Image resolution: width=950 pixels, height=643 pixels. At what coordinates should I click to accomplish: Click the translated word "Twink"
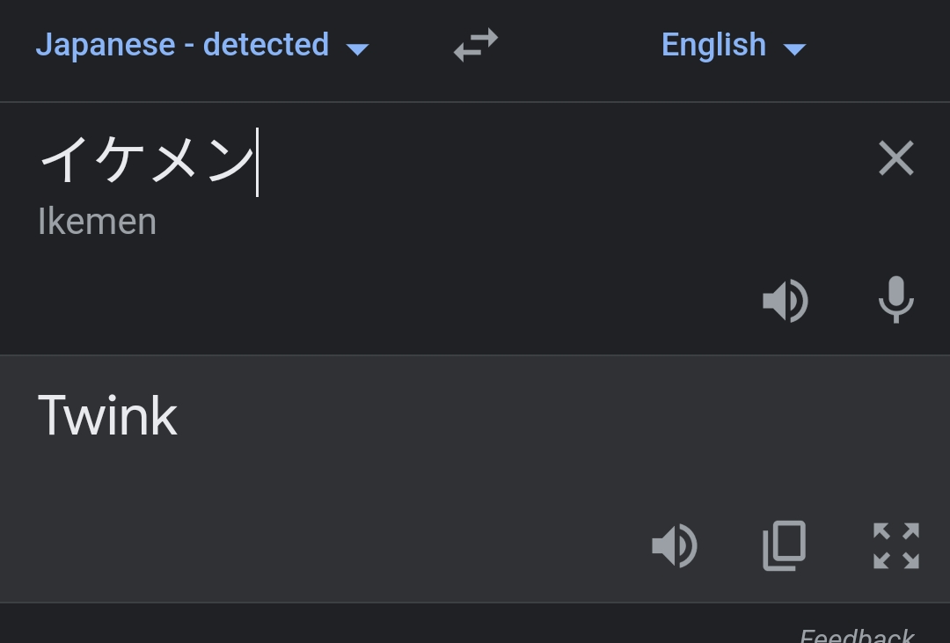pos(107,415)
